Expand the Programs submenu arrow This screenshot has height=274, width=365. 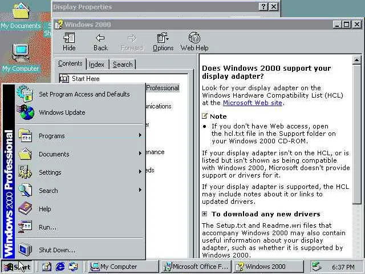point(140,135)
